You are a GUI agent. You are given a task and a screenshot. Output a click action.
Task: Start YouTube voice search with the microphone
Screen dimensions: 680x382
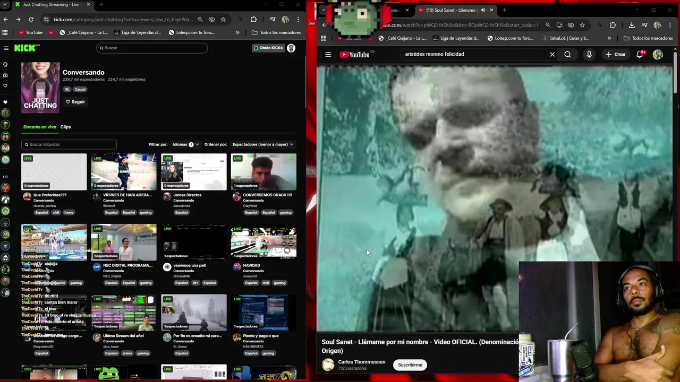[x=589, y=54]
